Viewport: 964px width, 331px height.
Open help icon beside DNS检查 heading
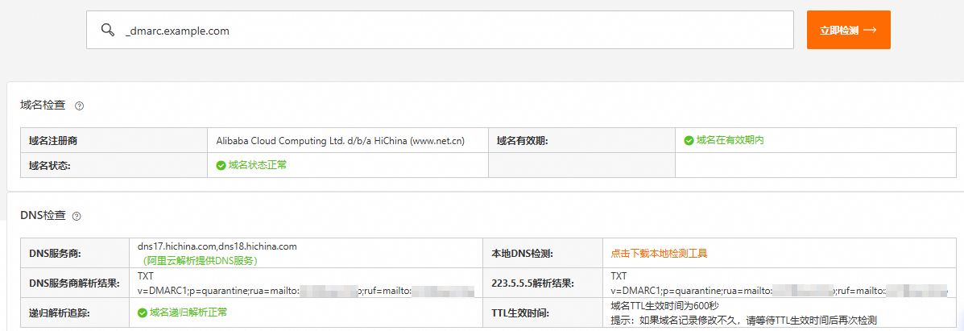(77, 216)
